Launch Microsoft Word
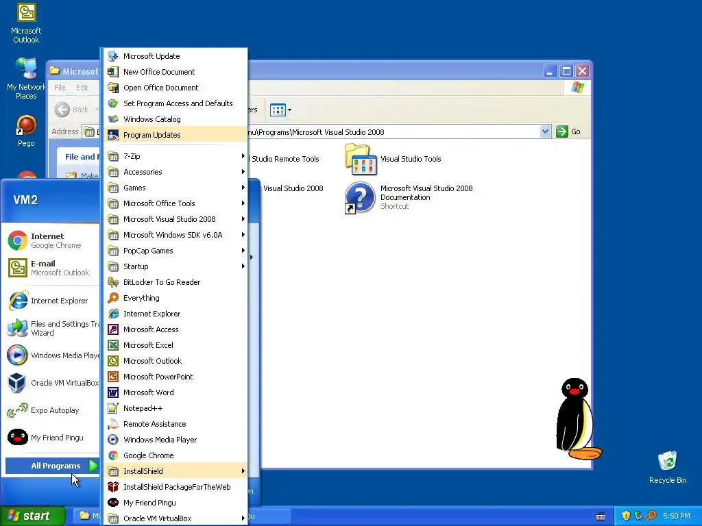 pos(175,392)
